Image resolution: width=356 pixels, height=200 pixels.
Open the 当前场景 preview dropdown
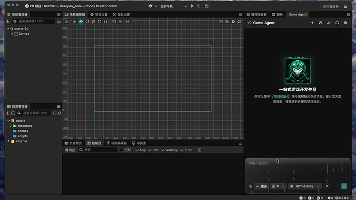click(x=174, y=6)
